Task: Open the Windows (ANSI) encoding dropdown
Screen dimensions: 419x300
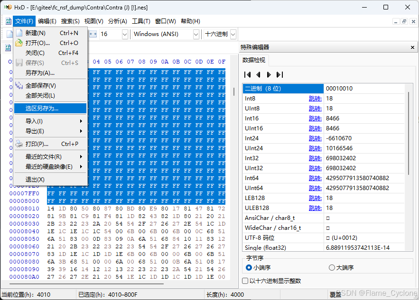Action: tap(196, 34)
